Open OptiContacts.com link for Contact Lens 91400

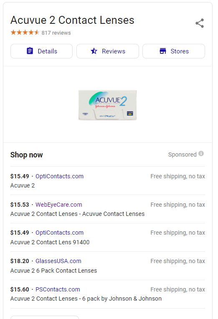click(x=59, y=233)
